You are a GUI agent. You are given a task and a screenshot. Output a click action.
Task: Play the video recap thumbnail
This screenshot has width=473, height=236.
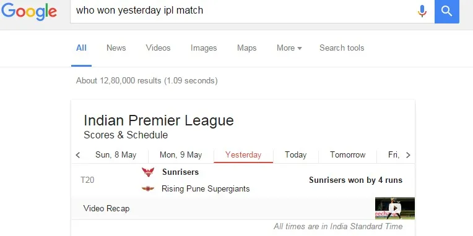coord(395,208)
